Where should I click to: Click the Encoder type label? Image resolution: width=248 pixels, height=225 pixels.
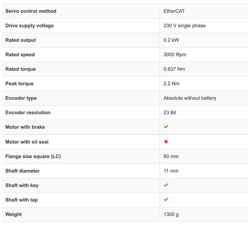coord(21,98)
